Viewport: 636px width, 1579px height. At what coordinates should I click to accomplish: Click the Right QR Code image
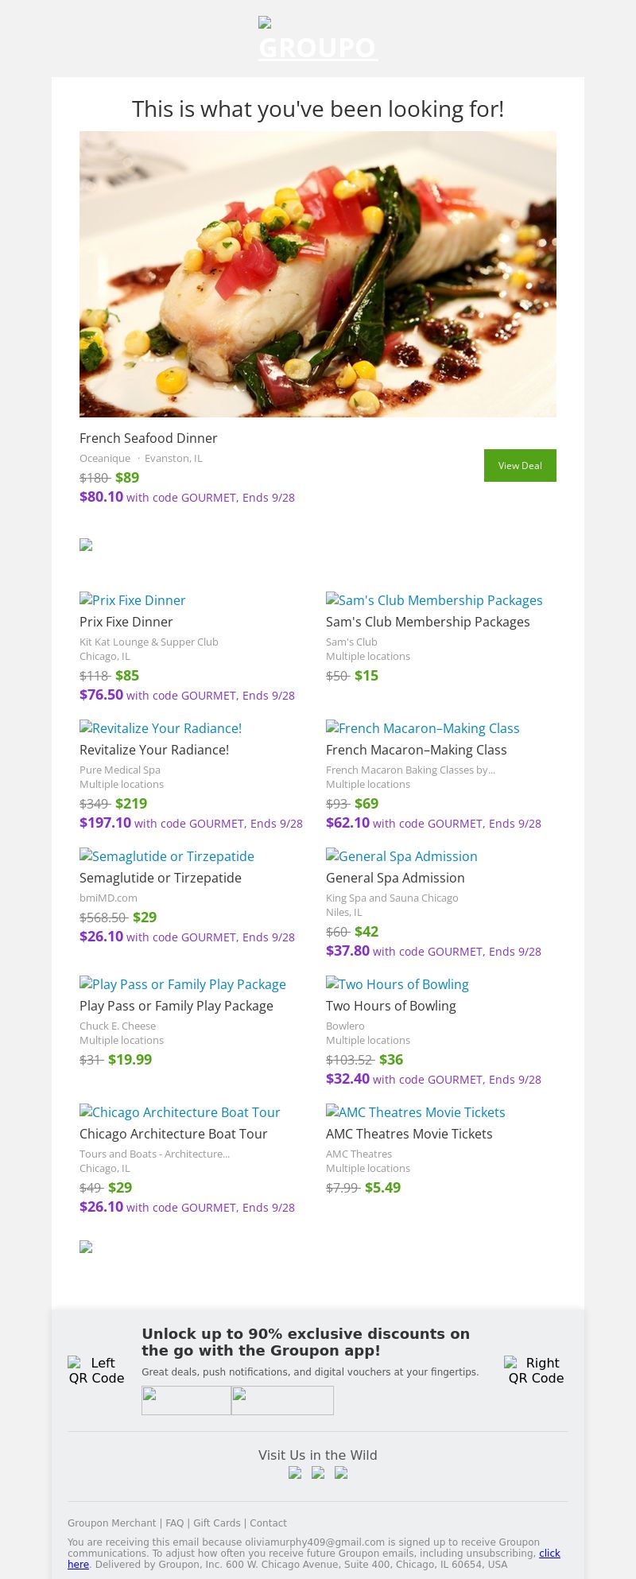point(536,1370)
